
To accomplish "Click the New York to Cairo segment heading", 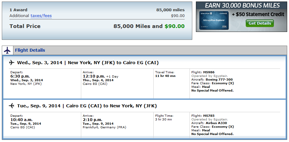I will coord(88,63).
